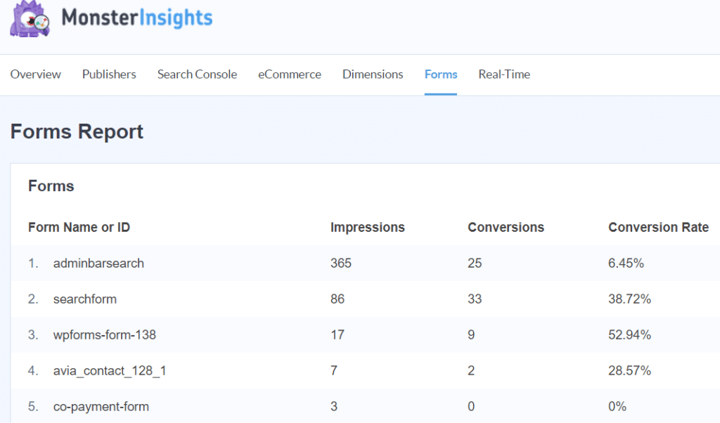Click the Conversions column header

[506, 227]
